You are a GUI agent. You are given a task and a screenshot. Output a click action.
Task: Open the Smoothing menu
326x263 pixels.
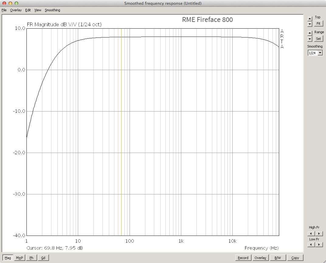tap(52, 10)
